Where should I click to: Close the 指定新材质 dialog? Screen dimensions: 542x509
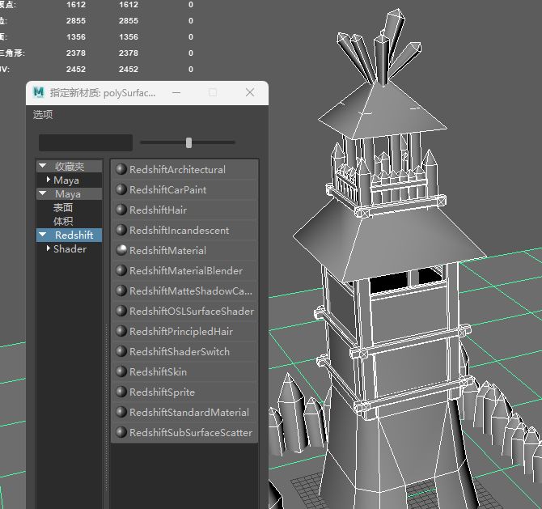click(250, 92)
